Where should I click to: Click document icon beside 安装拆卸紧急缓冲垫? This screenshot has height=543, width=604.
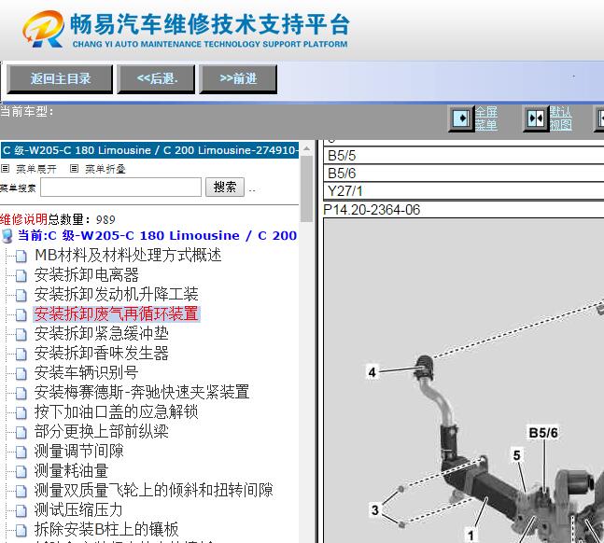tap(21, 334)
